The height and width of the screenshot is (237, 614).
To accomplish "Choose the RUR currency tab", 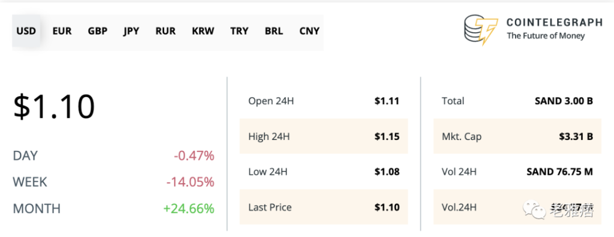I will [x=165, y=31].
